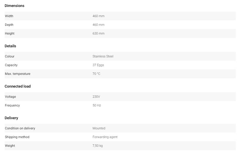Click the Dimensions section heading
Viewport: 239px width, 154px height.
click(x=15, y=6)
